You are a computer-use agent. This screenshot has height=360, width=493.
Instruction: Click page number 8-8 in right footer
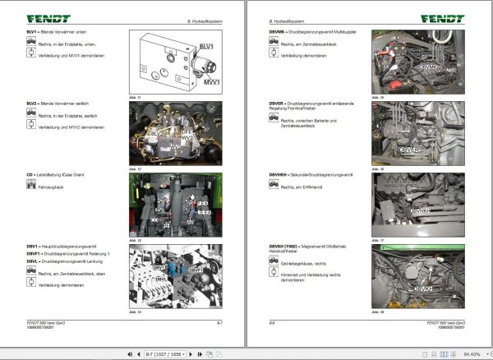click(272, 323)
